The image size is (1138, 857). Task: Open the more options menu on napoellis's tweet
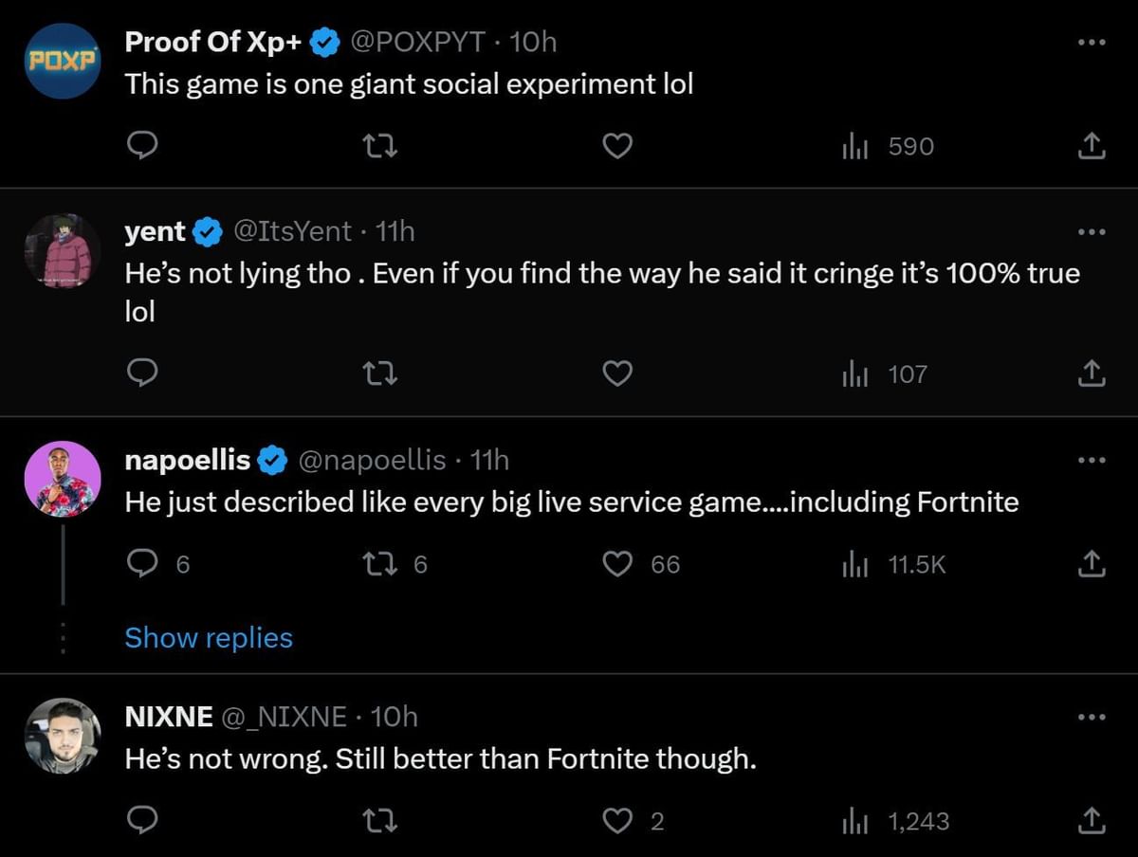(x=1092, y=460)
